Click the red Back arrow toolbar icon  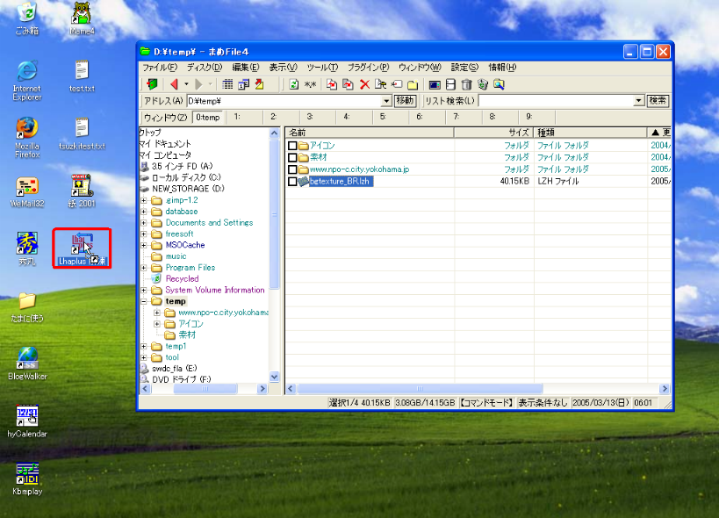(x=174, y=84)
